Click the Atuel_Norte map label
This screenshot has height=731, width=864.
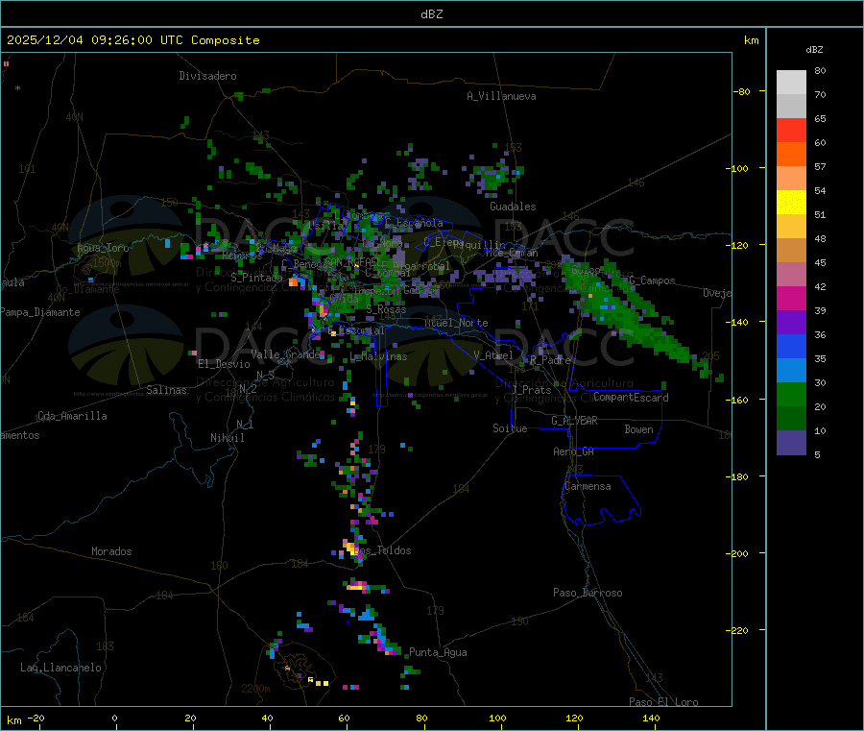pyautogui.click(x=456, y=323)
